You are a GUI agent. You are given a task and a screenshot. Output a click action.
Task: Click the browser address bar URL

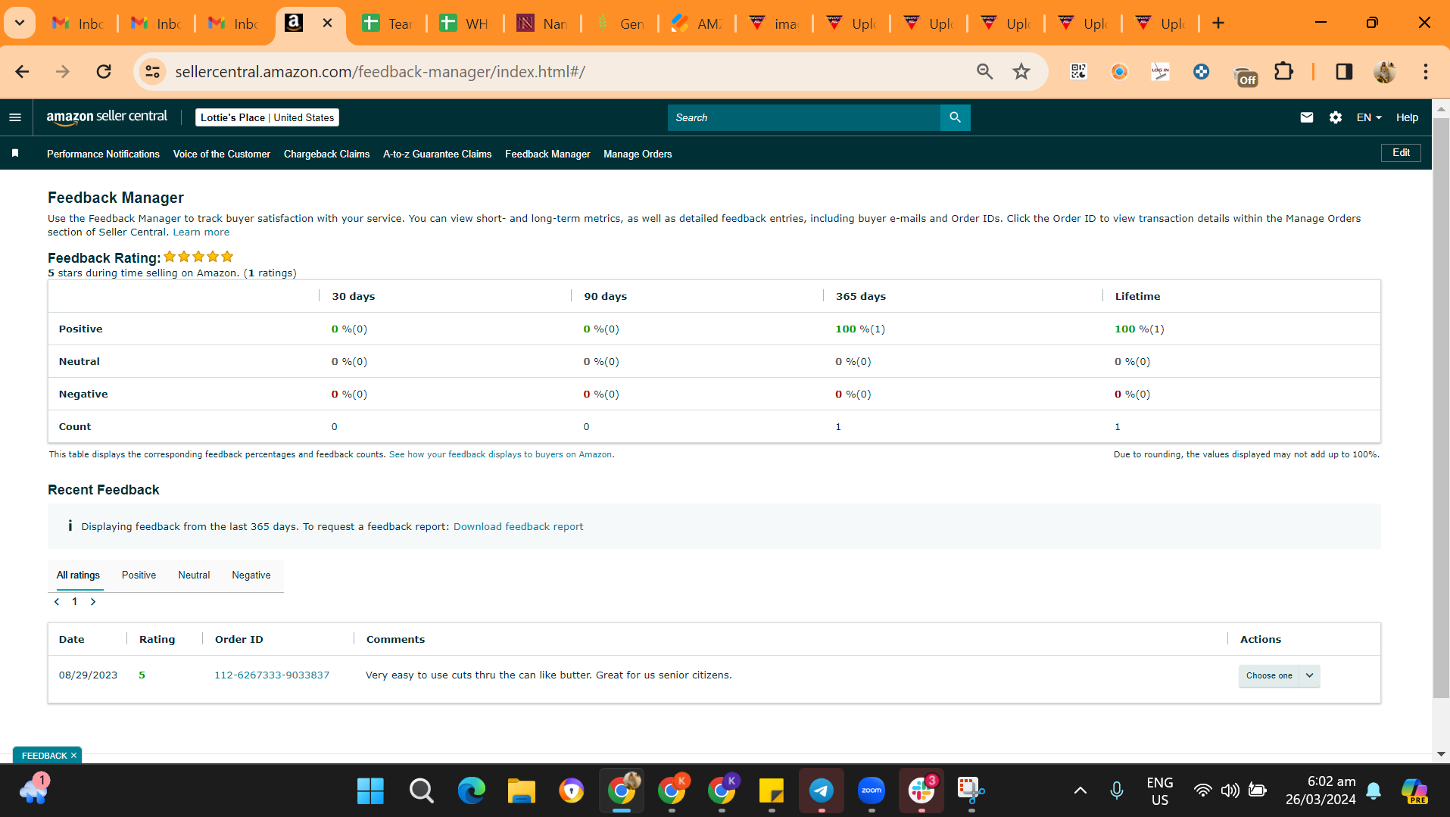point(380,72)
